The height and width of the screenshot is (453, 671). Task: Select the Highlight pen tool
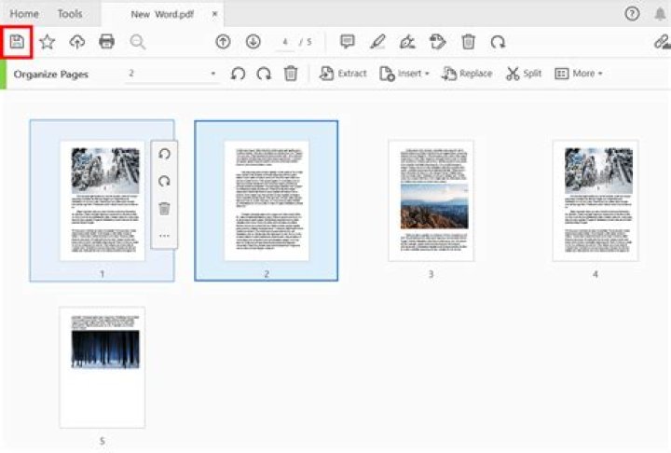click(x=377, y=42)
